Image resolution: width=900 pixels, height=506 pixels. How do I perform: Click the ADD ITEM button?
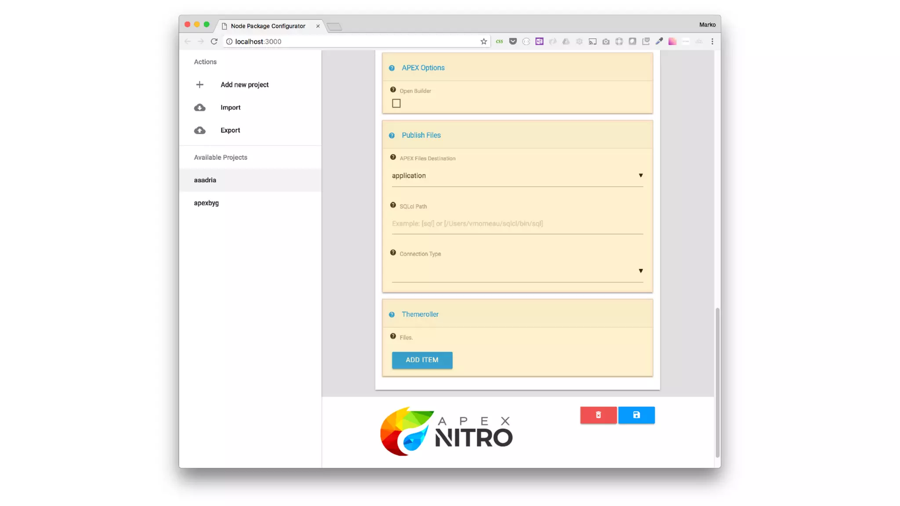(422, 360)
